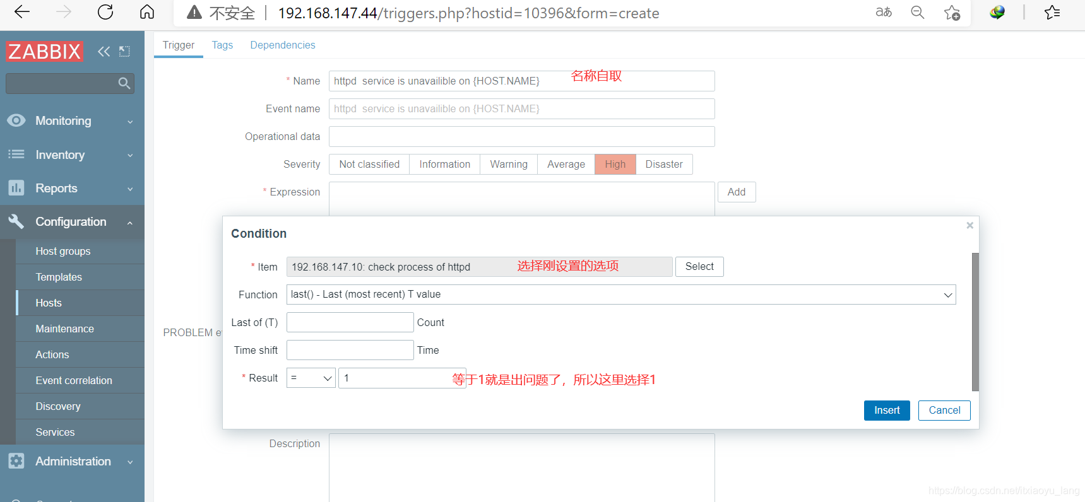Add this page to favorites star icon

(952, 13)
